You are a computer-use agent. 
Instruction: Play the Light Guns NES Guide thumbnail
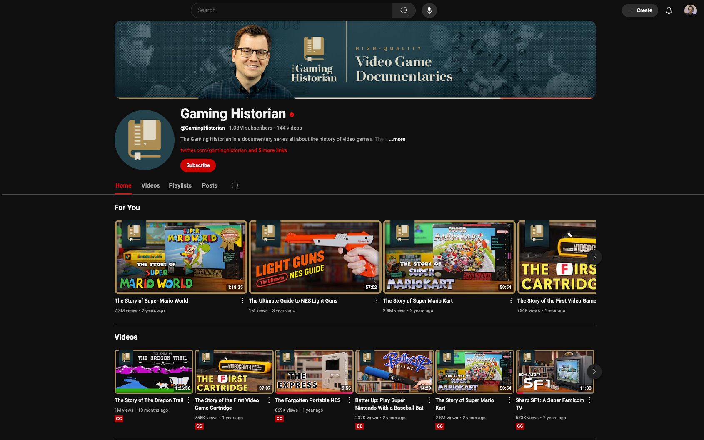pos(315,257)
